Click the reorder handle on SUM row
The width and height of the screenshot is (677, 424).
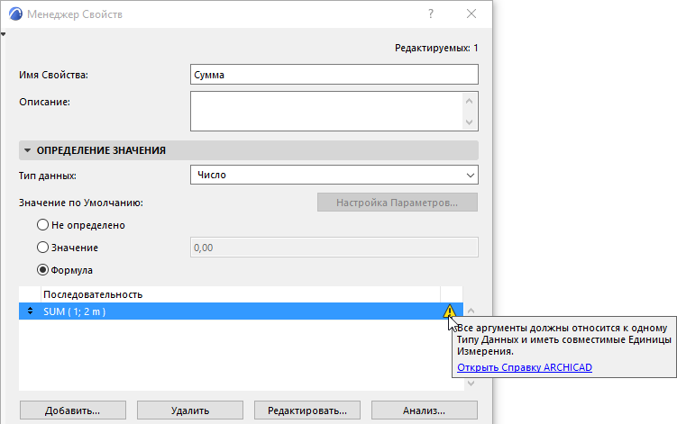[30, 311]
